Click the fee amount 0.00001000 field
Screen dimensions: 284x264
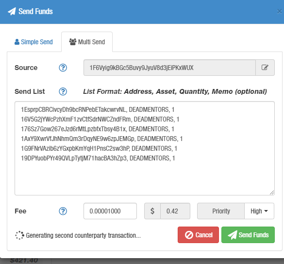coord(110,211)
